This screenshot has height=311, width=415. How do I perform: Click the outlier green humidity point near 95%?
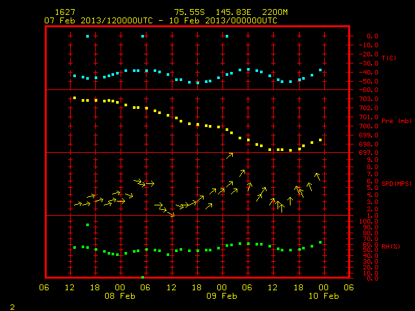point(88,225)
